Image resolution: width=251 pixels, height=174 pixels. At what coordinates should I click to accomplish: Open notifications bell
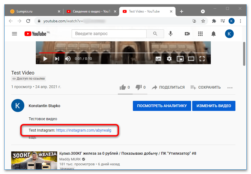(214, 34)
